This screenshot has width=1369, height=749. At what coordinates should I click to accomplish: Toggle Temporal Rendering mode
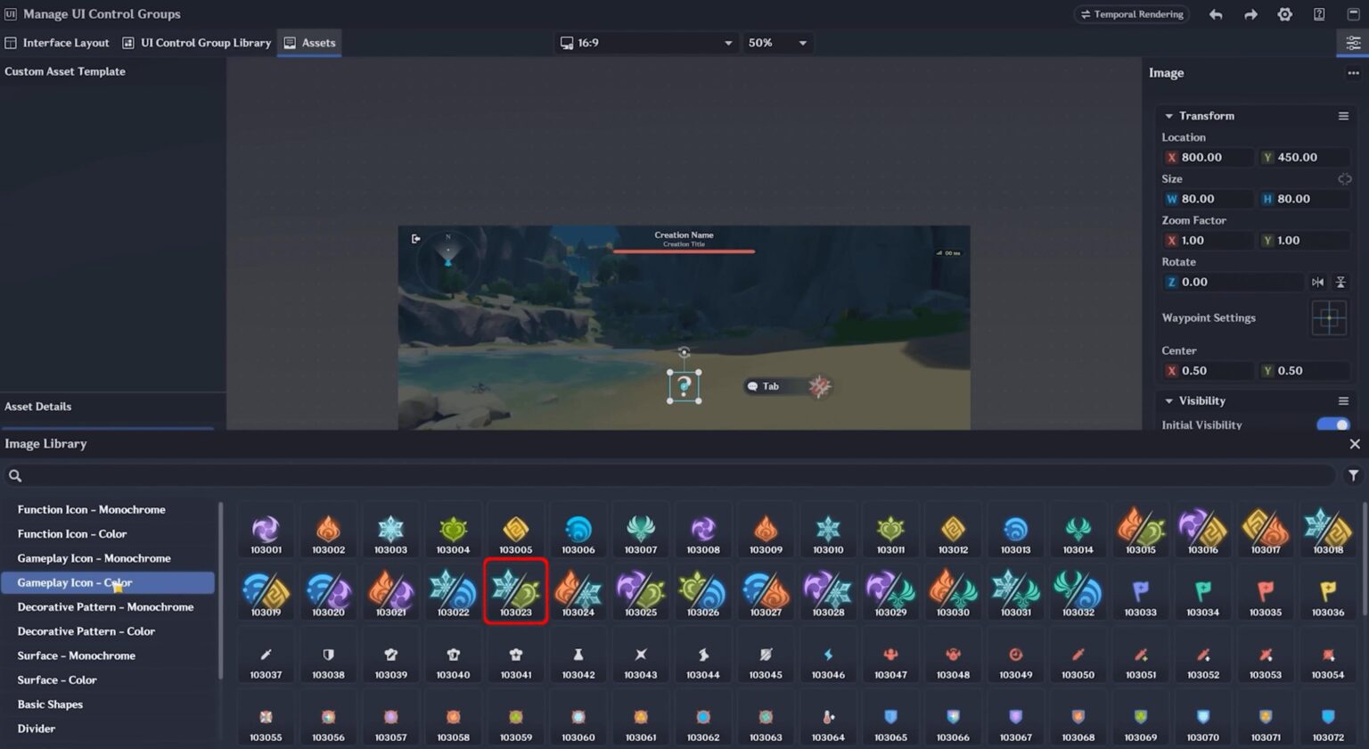pyautogui.click(x=1131, y=14)
